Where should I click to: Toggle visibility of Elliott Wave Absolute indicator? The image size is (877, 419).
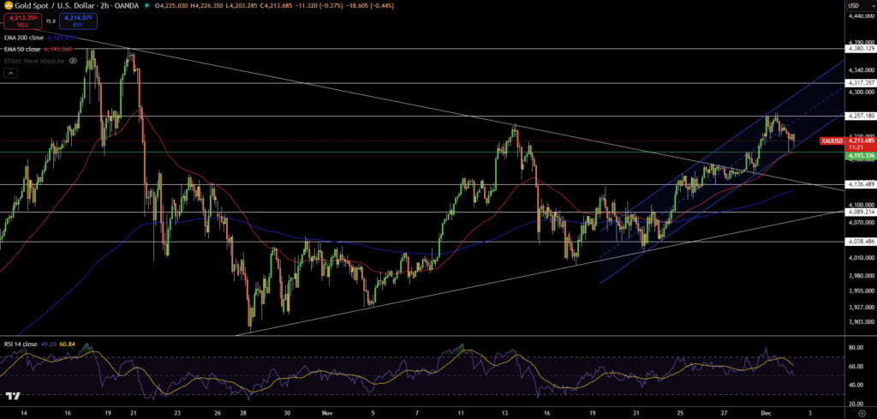click(x=73, y=61)
